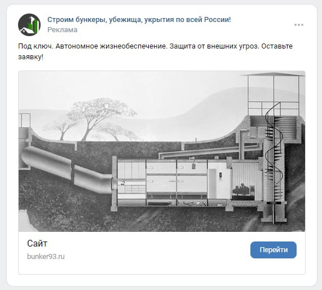Click the 'заявку!' word ending the post text
This screenshot has width=322, height=290.
tap(31, 57)
